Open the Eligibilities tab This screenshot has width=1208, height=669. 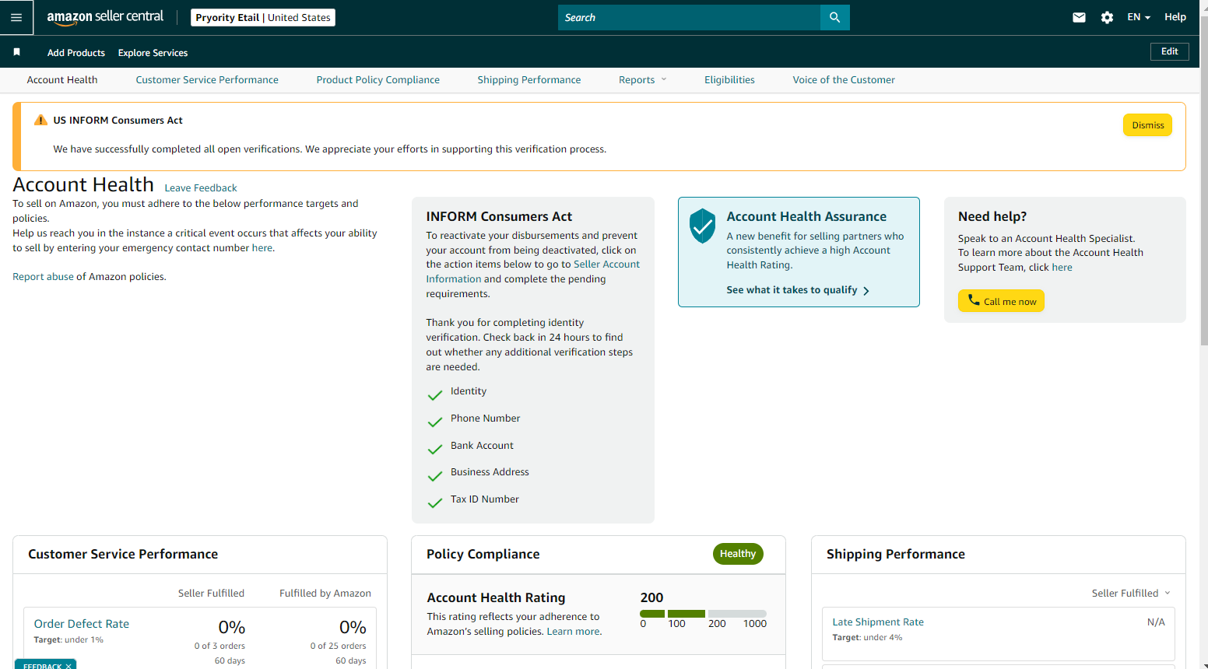pyautogui.click(x=729, y=79)
